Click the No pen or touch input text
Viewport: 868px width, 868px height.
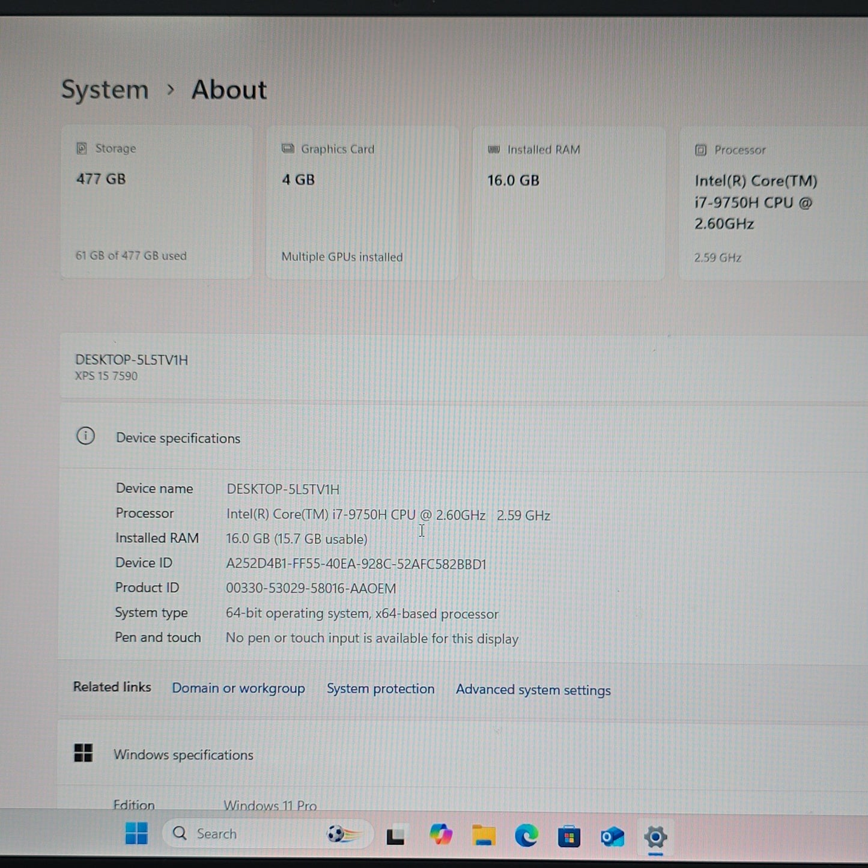[372, 638]
